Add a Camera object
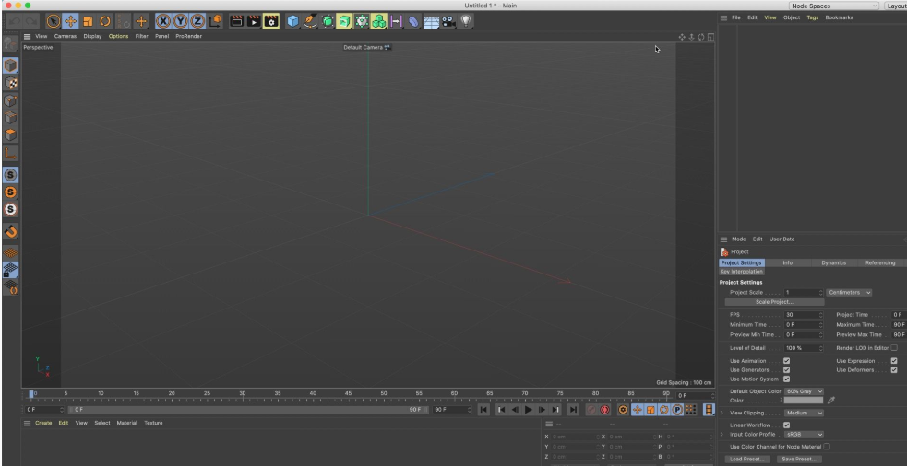The image size is (907, 466). click(448, 21)
